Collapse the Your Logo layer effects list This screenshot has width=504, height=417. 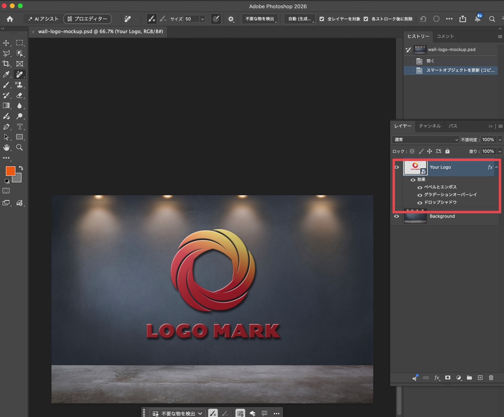pyautogui.click(x=496, y=167)
